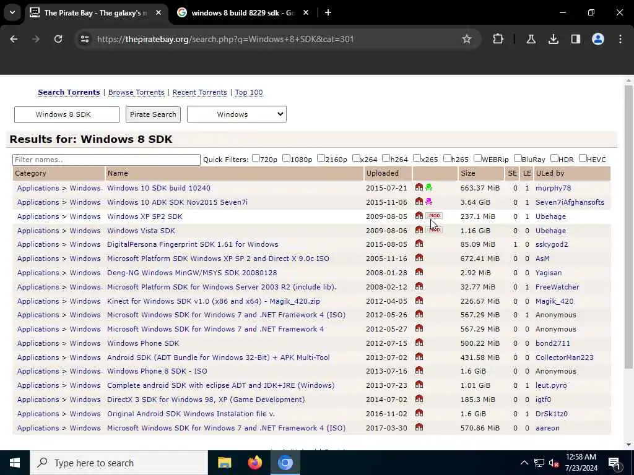Open Chrome side panel icon
This screenshot has width=634, height=475.
tap(576, 39)
